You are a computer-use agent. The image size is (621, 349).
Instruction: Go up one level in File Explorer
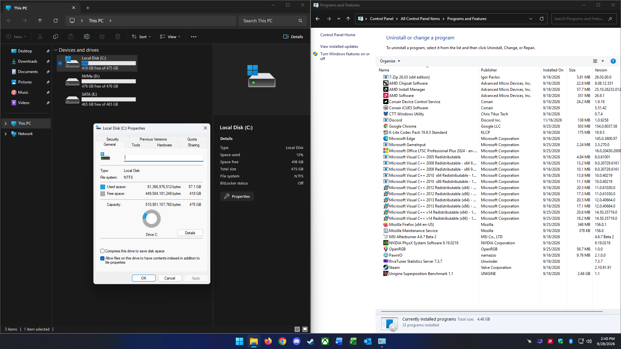tap(40, 21)
